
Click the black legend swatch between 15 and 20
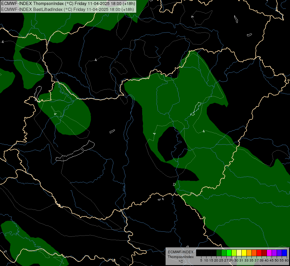point(214,253)
